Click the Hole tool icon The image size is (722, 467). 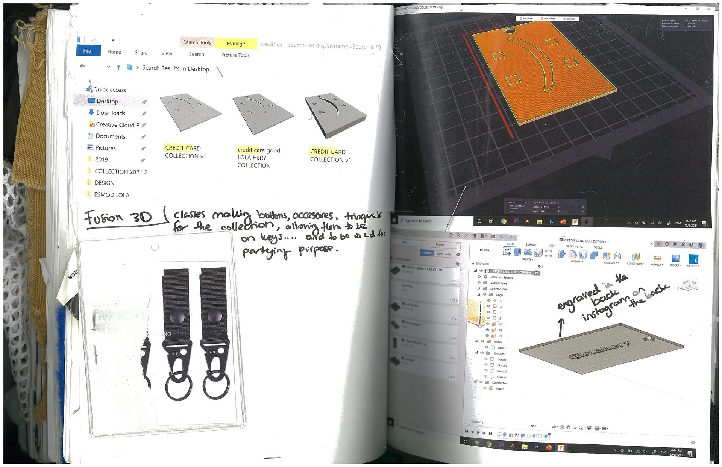[x=538, y=253]
